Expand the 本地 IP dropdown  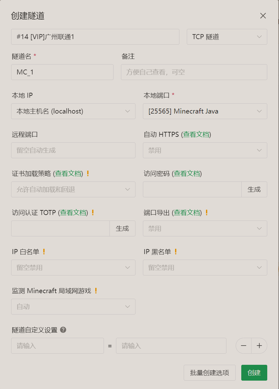coord(73,111)
